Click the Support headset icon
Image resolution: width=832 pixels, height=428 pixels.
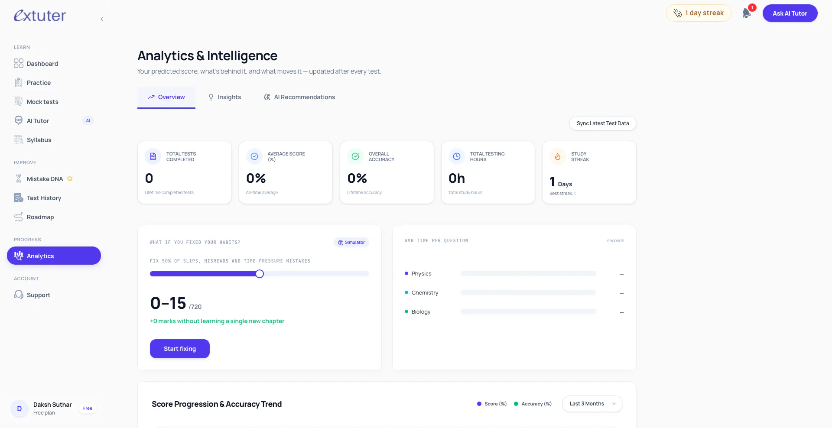(x=18, y=295)
